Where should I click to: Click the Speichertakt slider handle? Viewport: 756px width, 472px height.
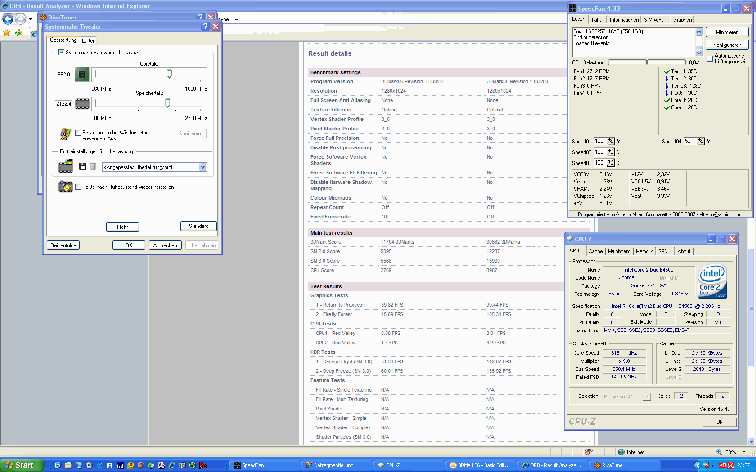pos(167,103)
